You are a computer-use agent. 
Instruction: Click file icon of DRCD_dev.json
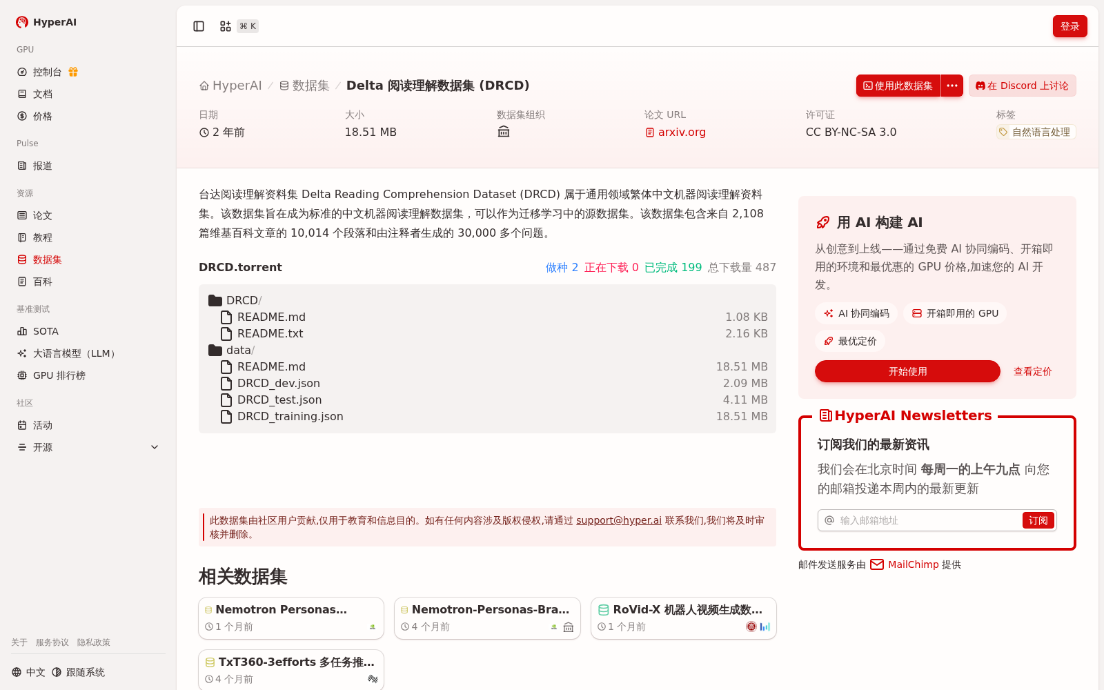point(226,384)
